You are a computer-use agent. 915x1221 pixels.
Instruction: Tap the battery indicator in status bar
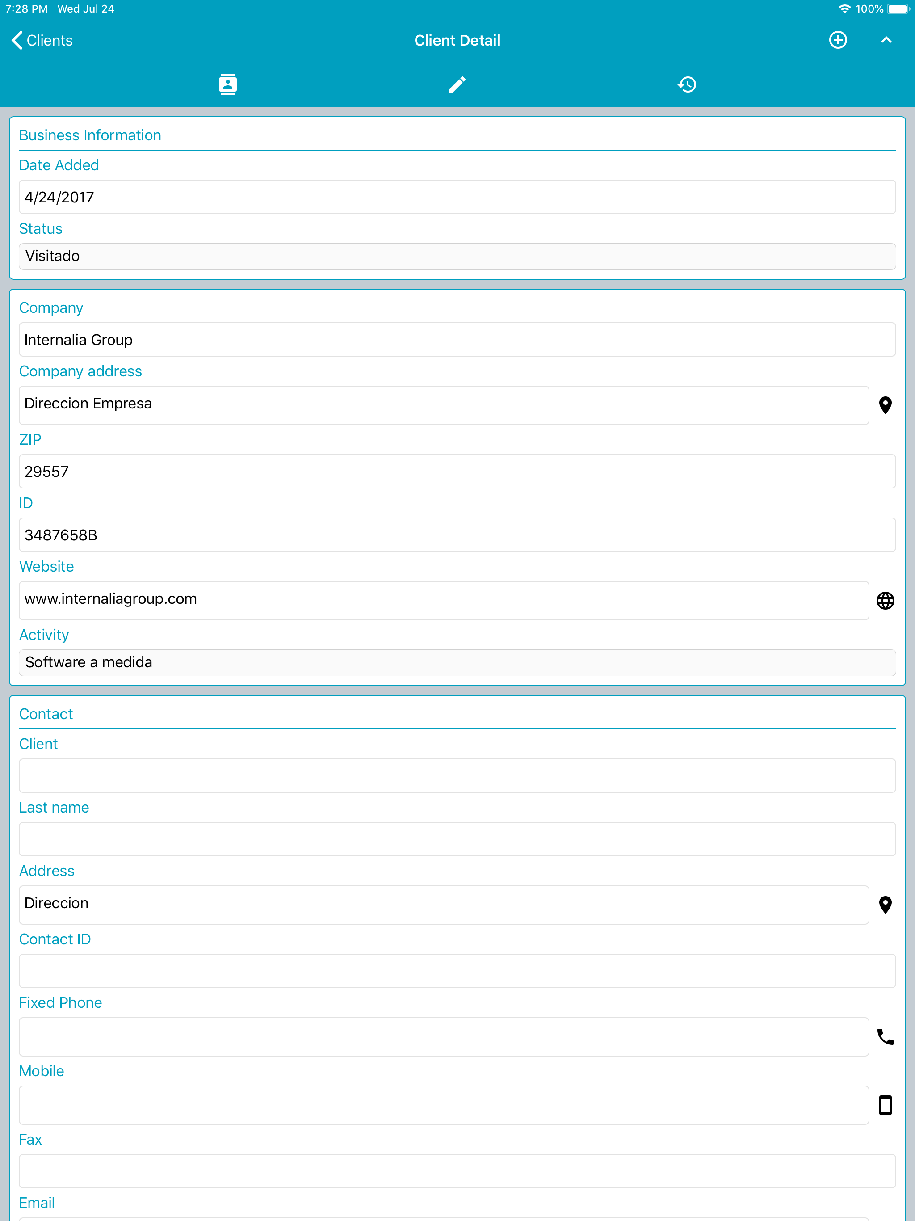click(x=898, y=9)
